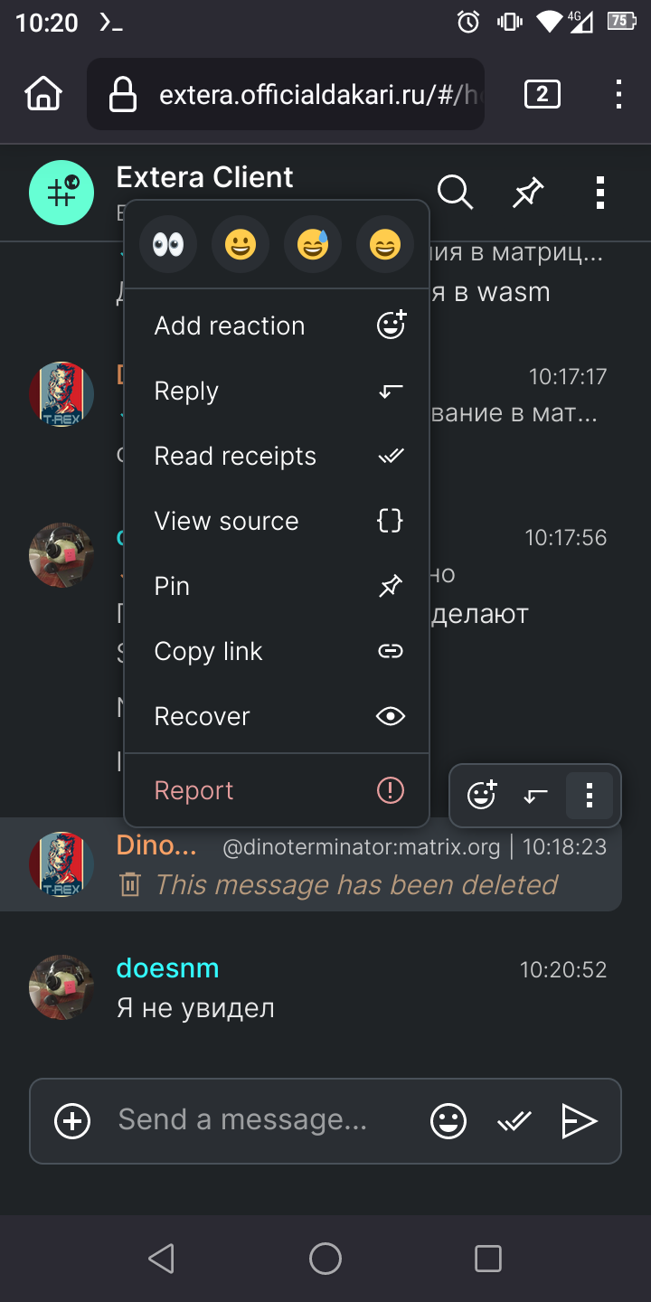React with the eyes emoji
The image size is (651, 1302).
pyautogui.click(x=168, y=244)
